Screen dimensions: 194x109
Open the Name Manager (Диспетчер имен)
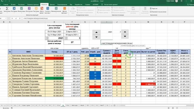point(73,10)
